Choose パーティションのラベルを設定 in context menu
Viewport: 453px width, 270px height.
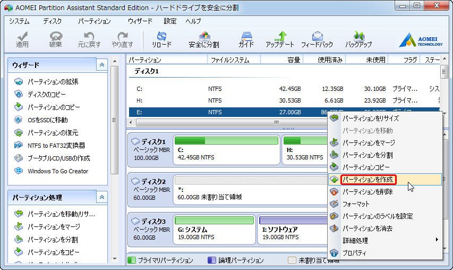click(x=385, y=216)
